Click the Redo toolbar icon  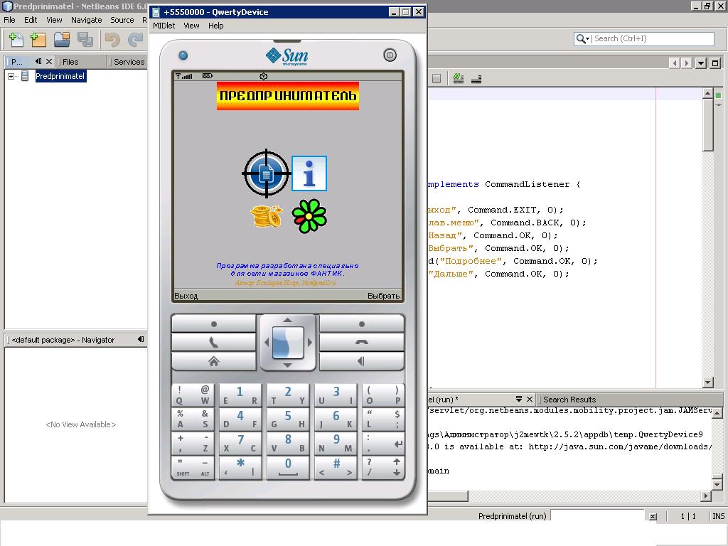(x=135, y=40)
